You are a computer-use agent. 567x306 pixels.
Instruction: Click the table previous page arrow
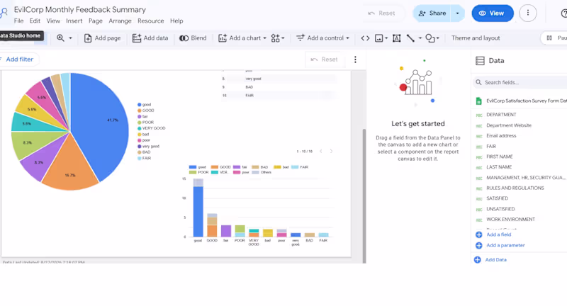[321, 152]
